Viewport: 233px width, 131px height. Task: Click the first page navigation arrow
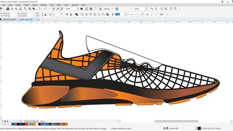(5, 121)
